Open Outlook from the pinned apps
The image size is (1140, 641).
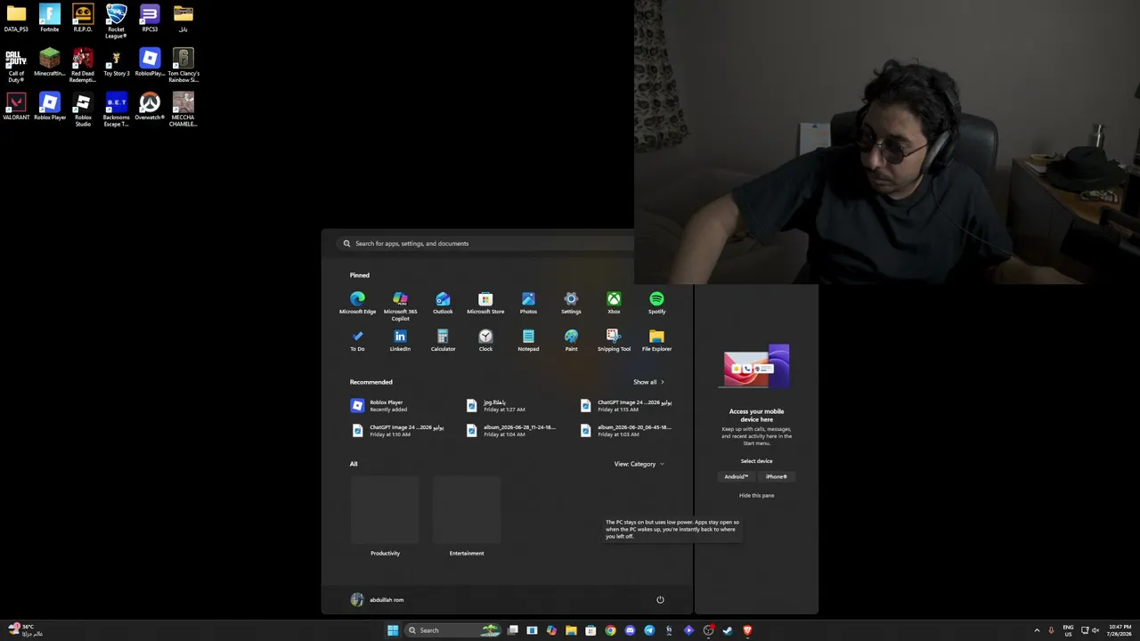click(x=443, y=303)
